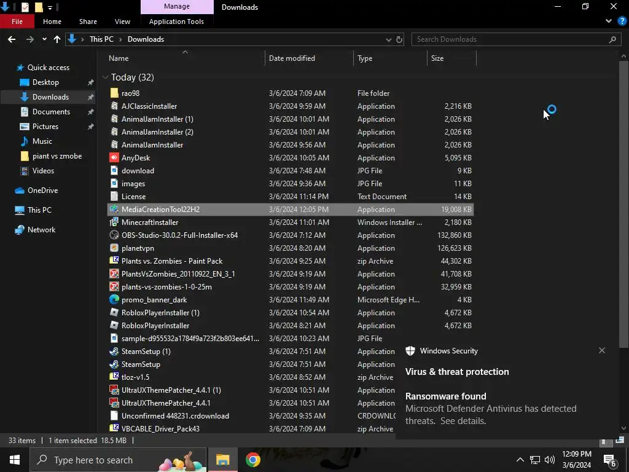Open Windows Start menu
Screen dimensions: 629x472
coord(15,460)
